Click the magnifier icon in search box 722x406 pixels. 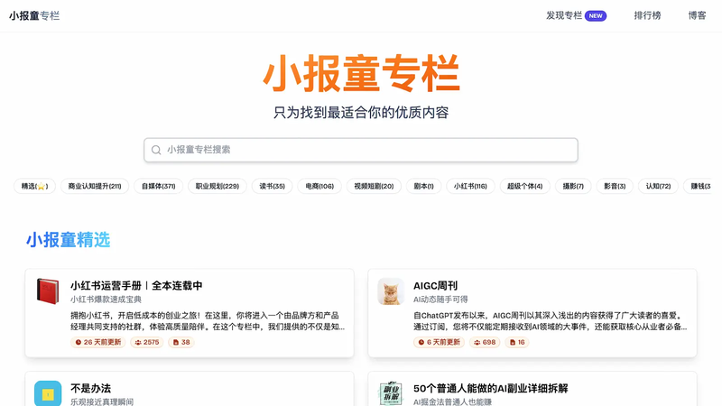pyautogui.click(x=156, y=150)
